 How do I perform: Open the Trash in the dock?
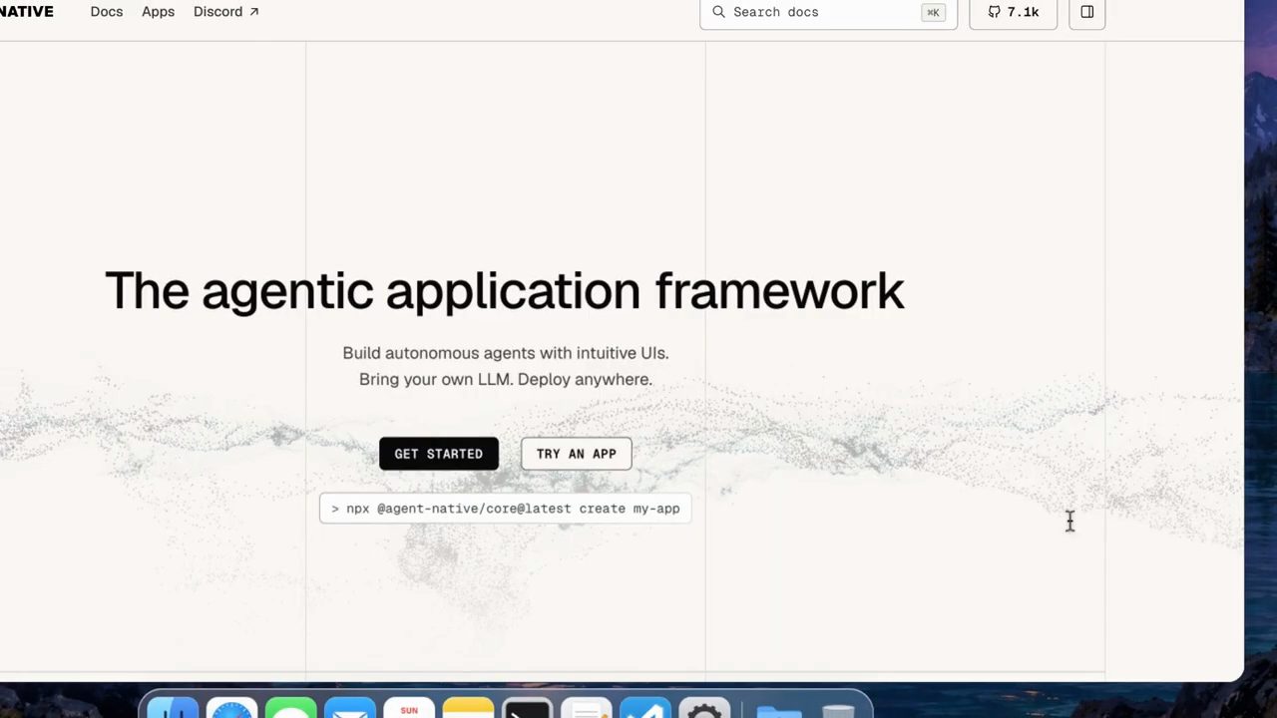(x=838, y=709)
